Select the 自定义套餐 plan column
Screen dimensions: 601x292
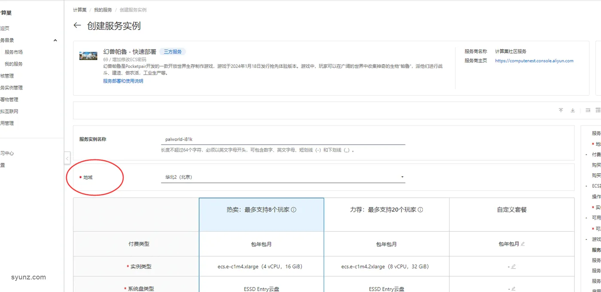tap(512, 214)
